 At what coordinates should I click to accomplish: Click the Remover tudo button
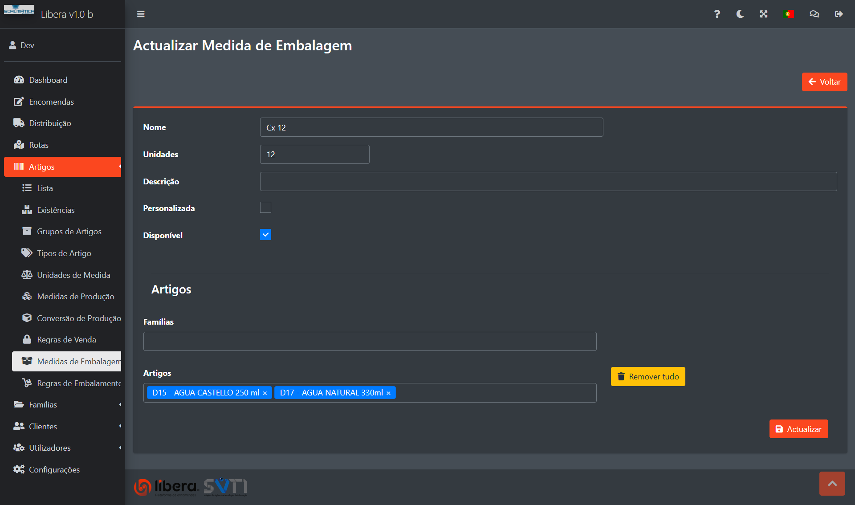(648, 377)
